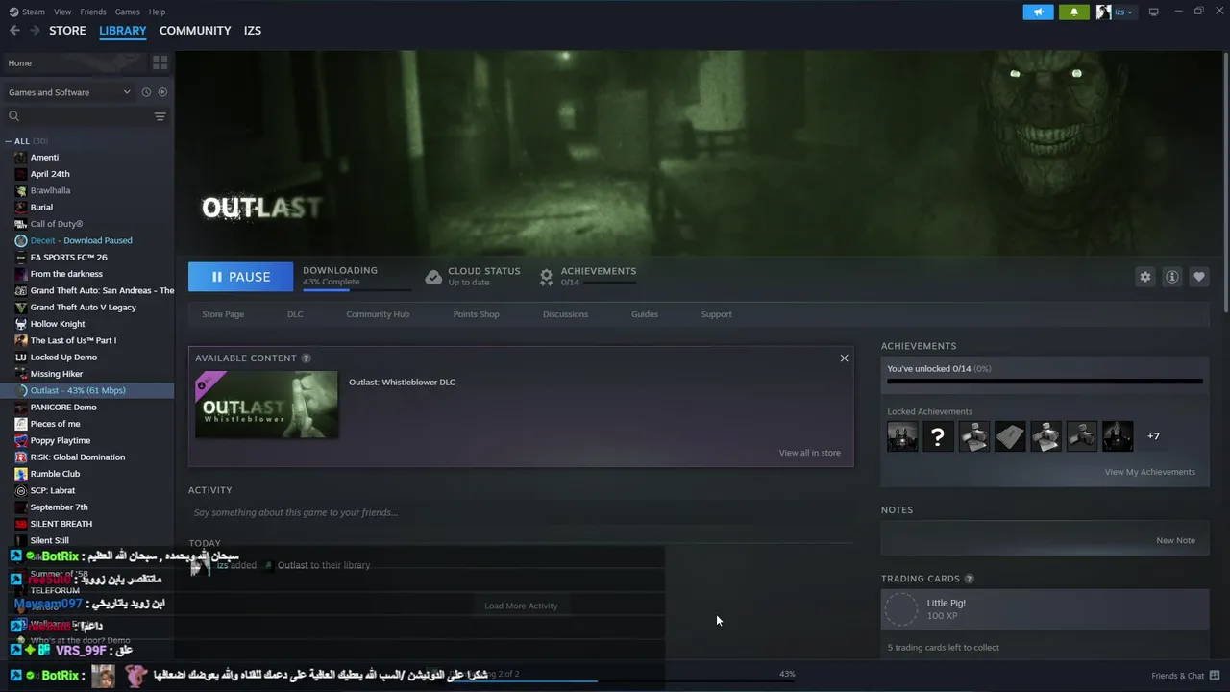Add Outlast to favorites heart icon
Screen dimensions: 1230x692
pyautogui.click(x=1198, y=277)
